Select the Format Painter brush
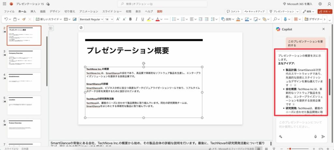334x150 pixels. click(x=24, y=19)
